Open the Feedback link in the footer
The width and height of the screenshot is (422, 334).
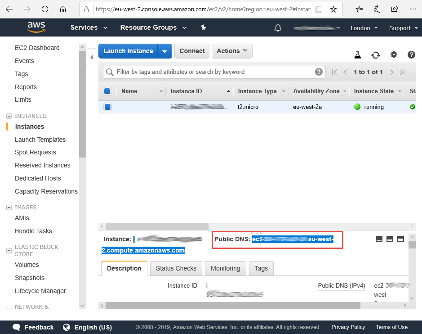(x=33, y=327)
